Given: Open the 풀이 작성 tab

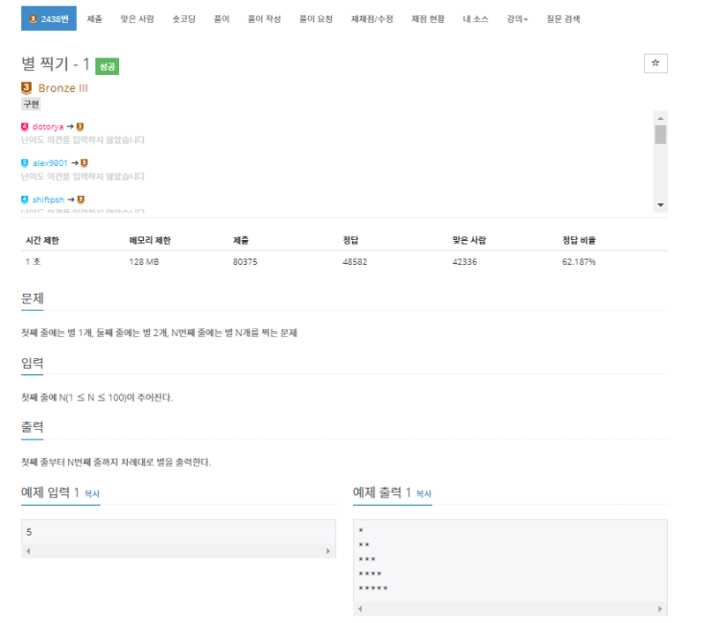Looking at the screenshot, I should [x=264, y=19].
